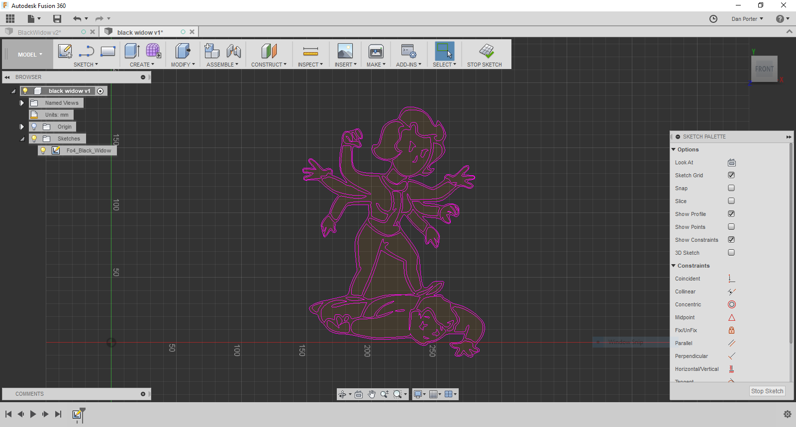Toggle the Show Constraints checkbox
Screen dimensions: 796x427
click(731, 240)
